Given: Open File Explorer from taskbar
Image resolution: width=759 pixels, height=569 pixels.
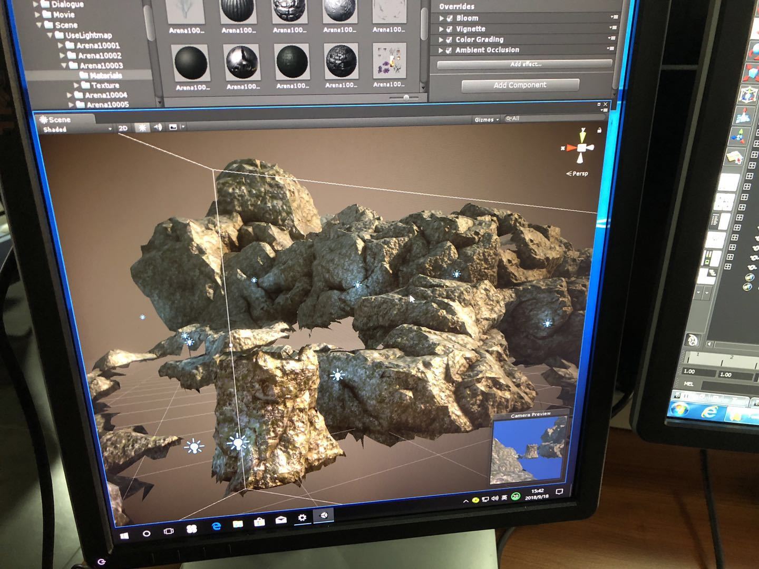Looking at the screenshot, I should (x=238, y=524).
